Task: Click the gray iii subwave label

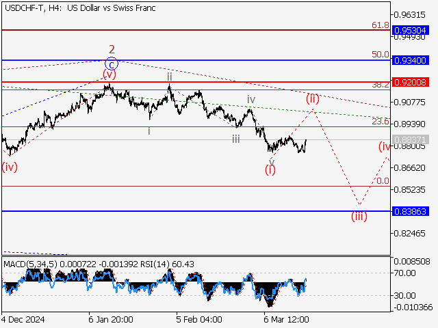Action: (235, 139)
